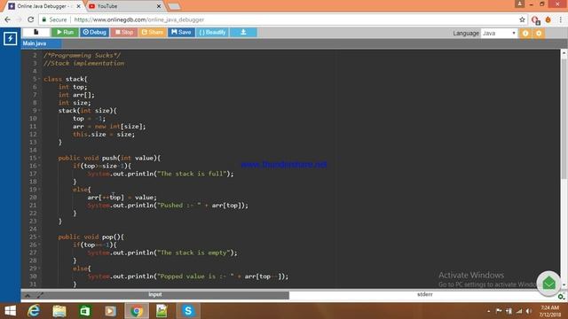This screenshot has width=568, height=319.
Task: Bookmark this page with the star icon
Action: click(522, 19)
